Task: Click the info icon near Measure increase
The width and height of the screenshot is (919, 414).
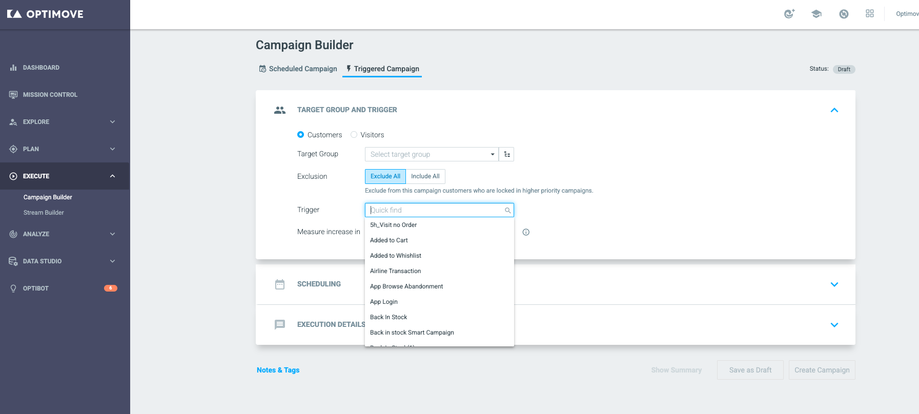Action: point(526,232)
